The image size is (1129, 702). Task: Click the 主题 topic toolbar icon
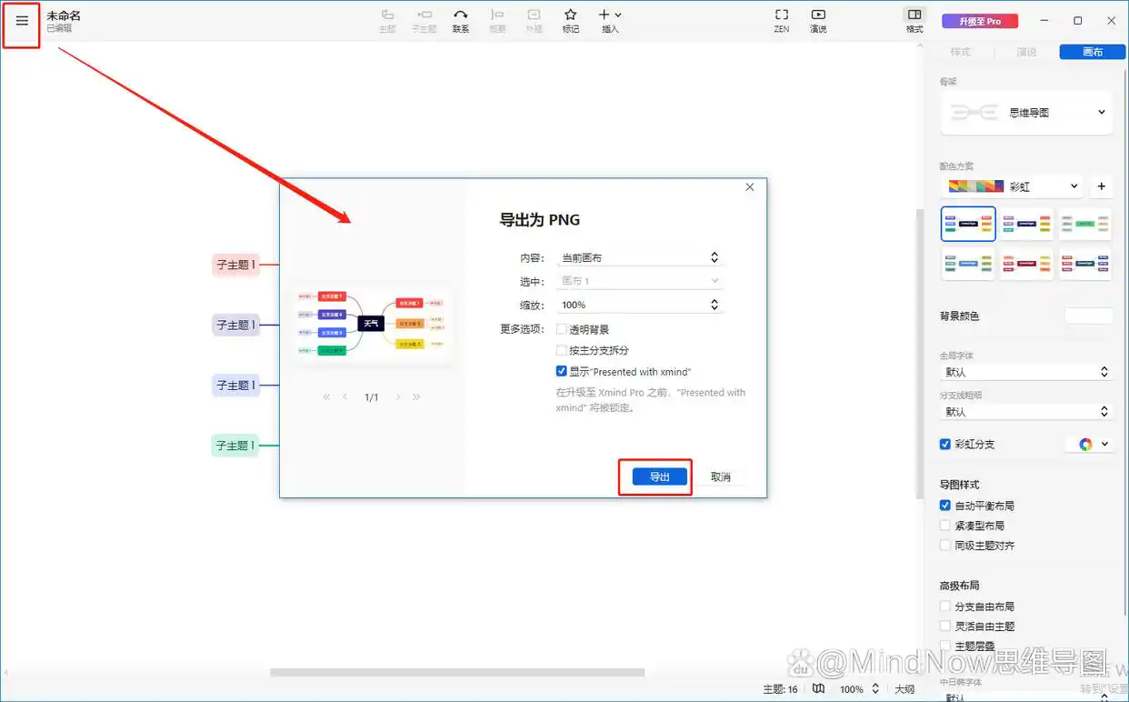[x=388, y=20]
